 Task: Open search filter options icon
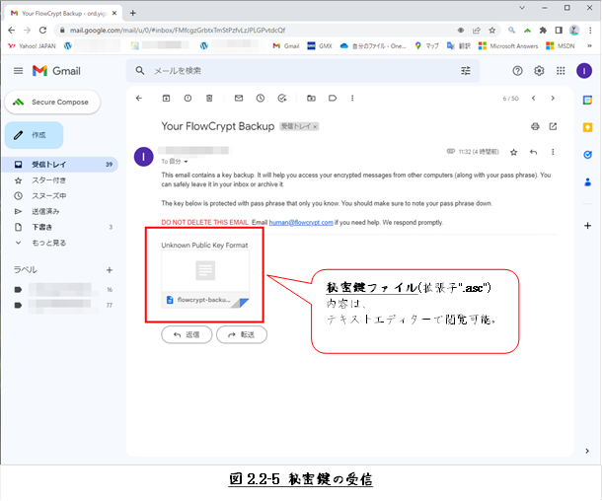[466, 71]
